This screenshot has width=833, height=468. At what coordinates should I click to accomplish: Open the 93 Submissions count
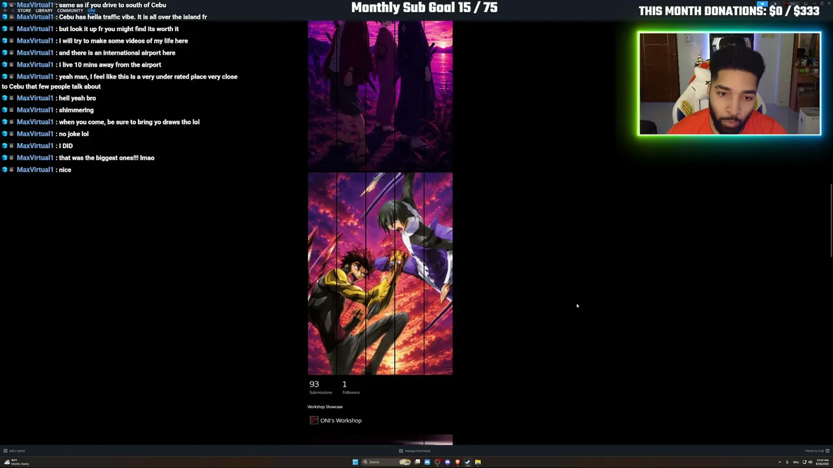[320, 387]
